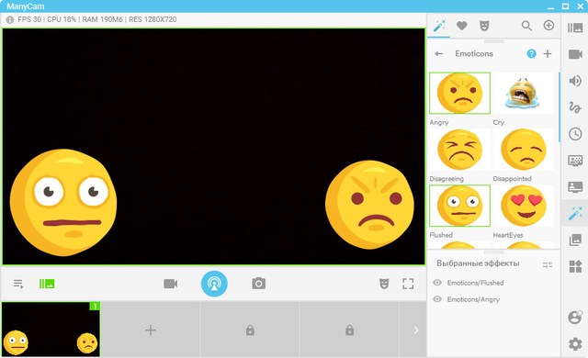Open the selected effects settings sliders icon

(548, 264)
